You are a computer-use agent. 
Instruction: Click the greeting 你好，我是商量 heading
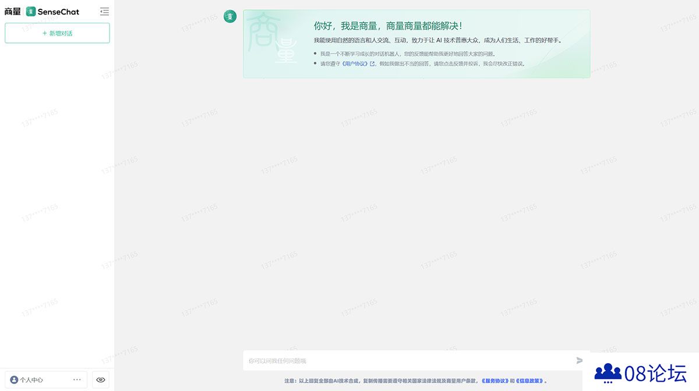pyautogui.click(x=388, y=26)
